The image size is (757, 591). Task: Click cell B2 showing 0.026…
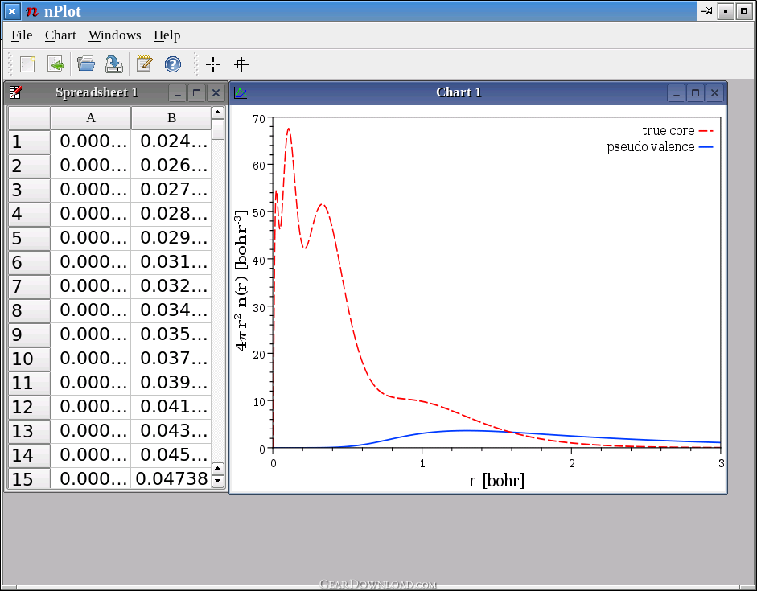tap(171, 166)
